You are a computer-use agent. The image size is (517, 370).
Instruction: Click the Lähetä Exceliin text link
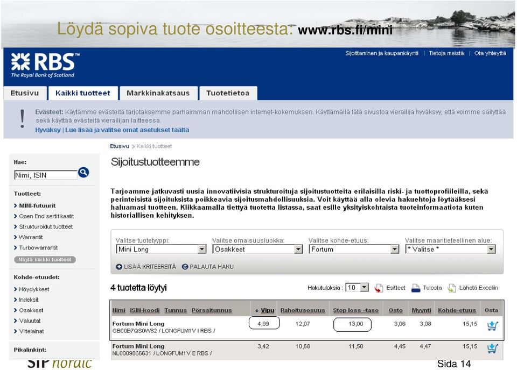[x=478, y=288]
